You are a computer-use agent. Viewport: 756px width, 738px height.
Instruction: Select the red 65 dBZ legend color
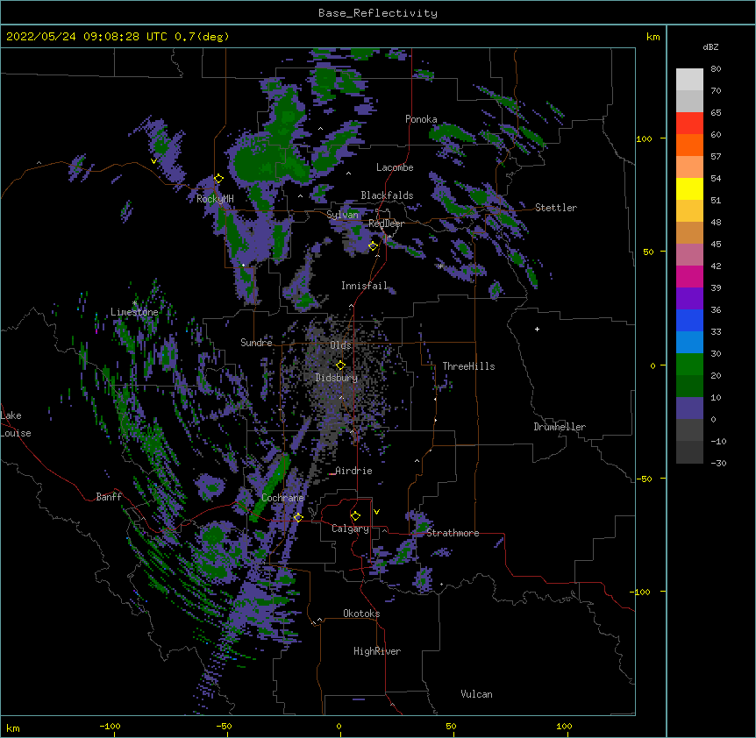pyautogui.click(x=689, y=124)
